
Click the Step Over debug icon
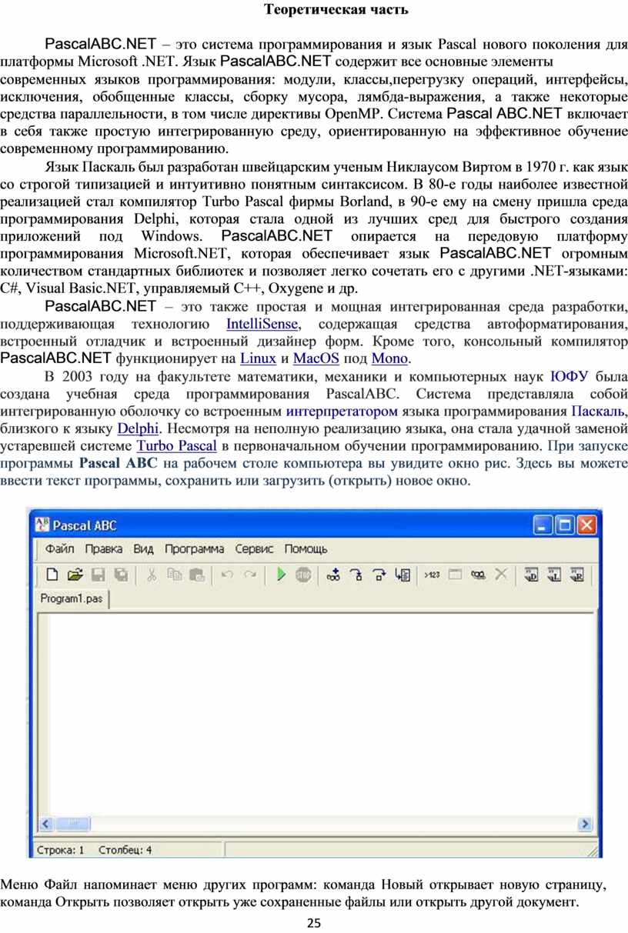click(379, 575)
